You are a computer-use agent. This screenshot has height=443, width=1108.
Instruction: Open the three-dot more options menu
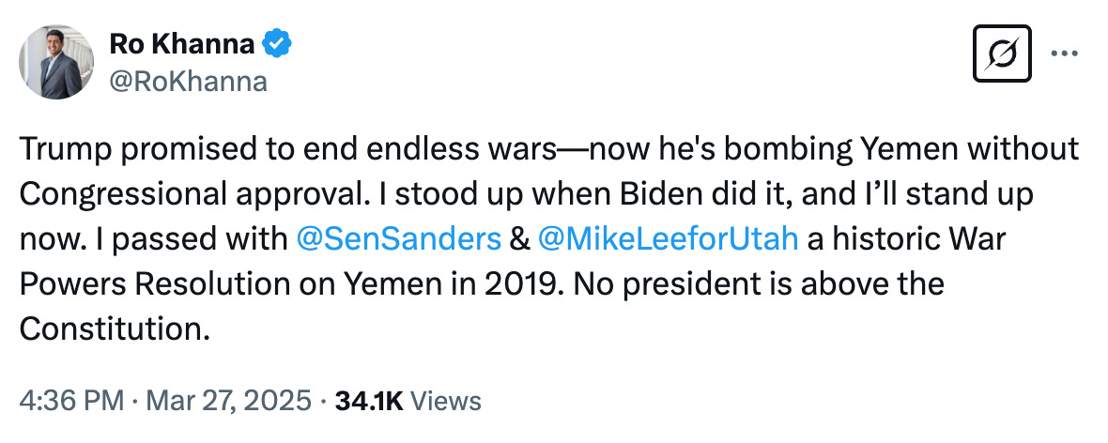1064,53
